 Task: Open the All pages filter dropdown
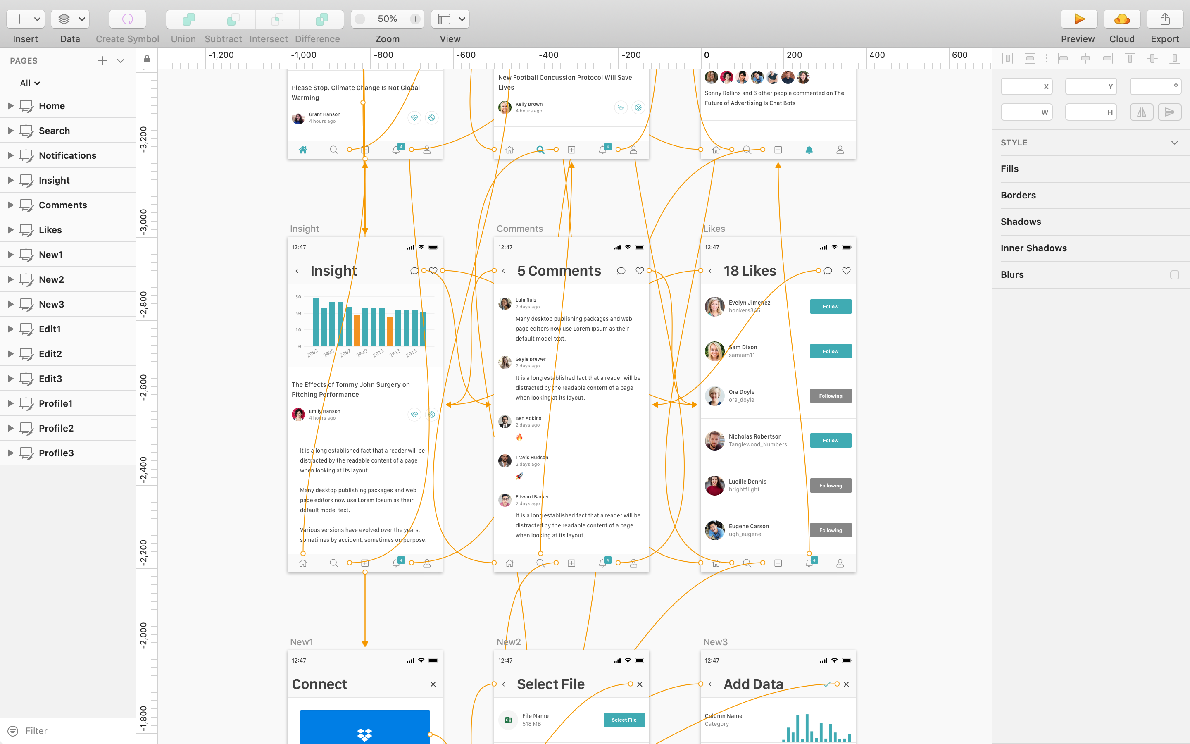pos(29,83)
